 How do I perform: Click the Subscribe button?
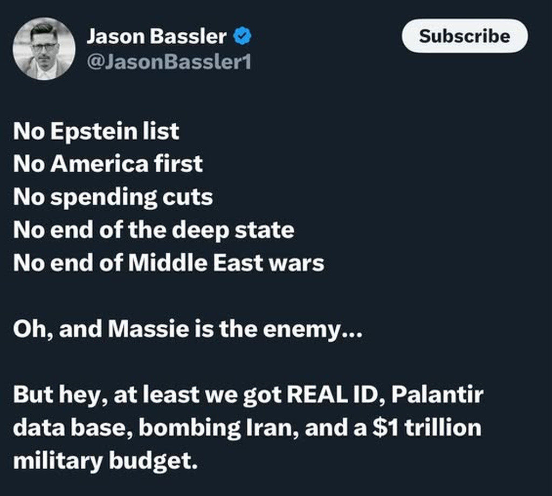(464, 36)
